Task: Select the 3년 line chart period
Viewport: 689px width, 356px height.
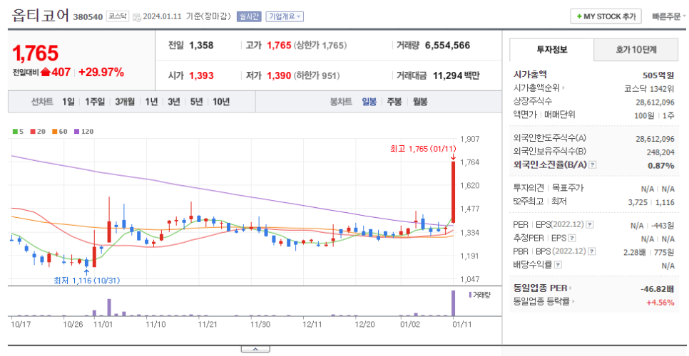Action: coord(173,102)
